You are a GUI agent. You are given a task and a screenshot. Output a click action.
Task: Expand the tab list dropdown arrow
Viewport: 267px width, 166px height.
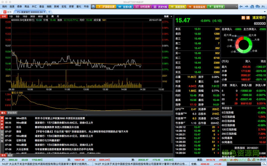(x=264, y=12)
